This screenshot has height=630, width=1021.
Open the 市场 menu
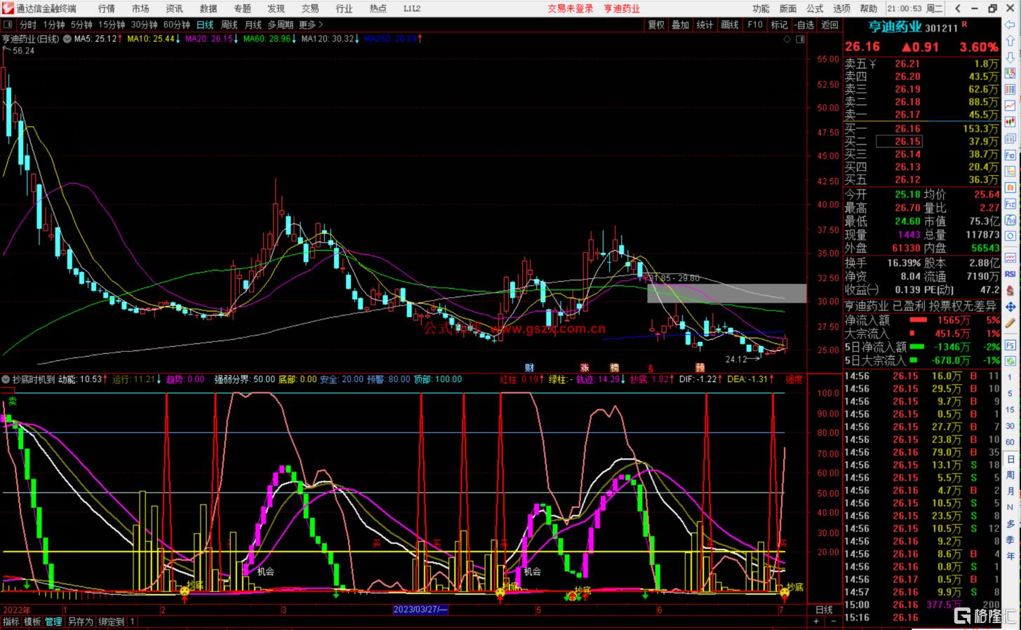point(140,8)
